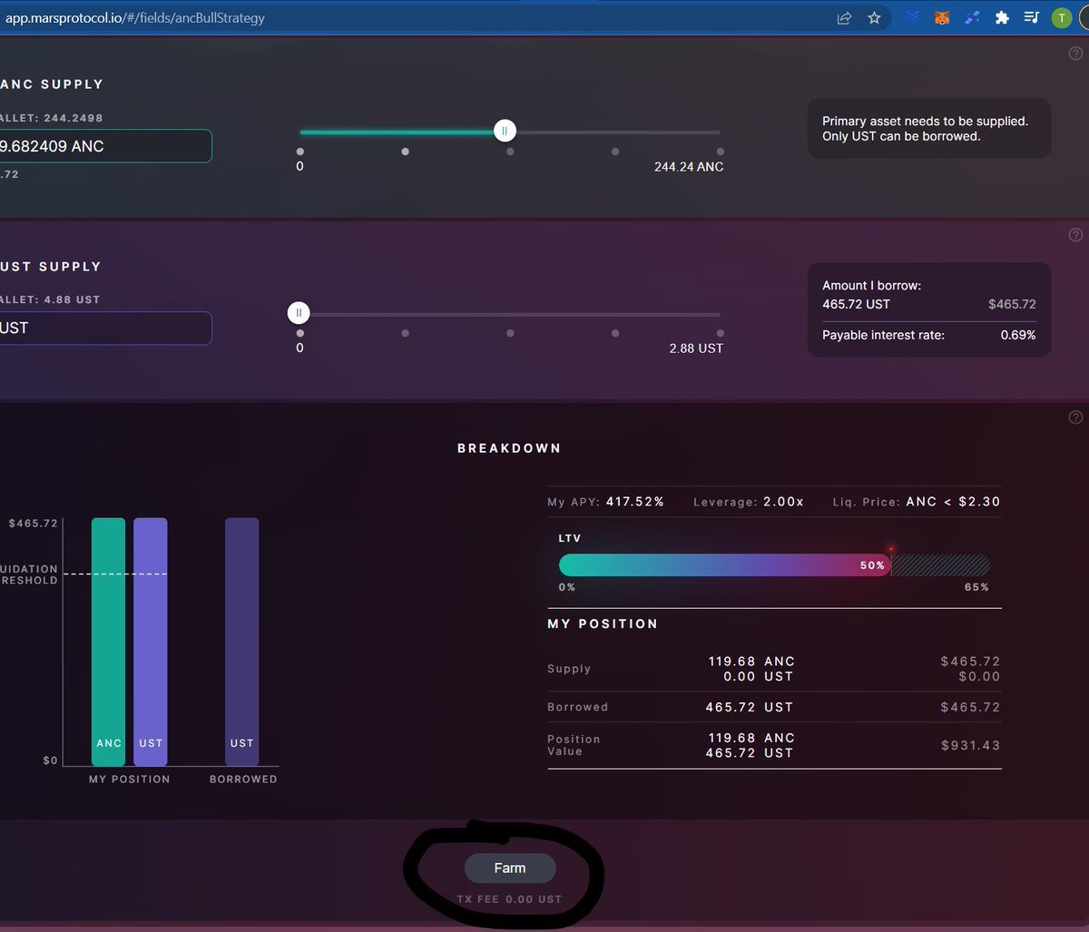Viewport: 1089px width, 932px height.
Task: Set ANC slider to the 75% stop
Action: [x=615, y=152]
